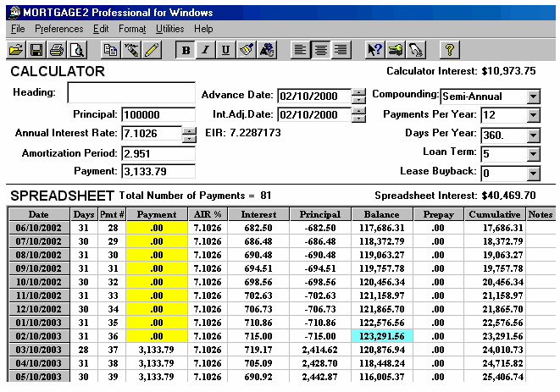Toggle Italic formatting button
The width and height of the screenshot is (560, 392).
[x=206, y=50]
